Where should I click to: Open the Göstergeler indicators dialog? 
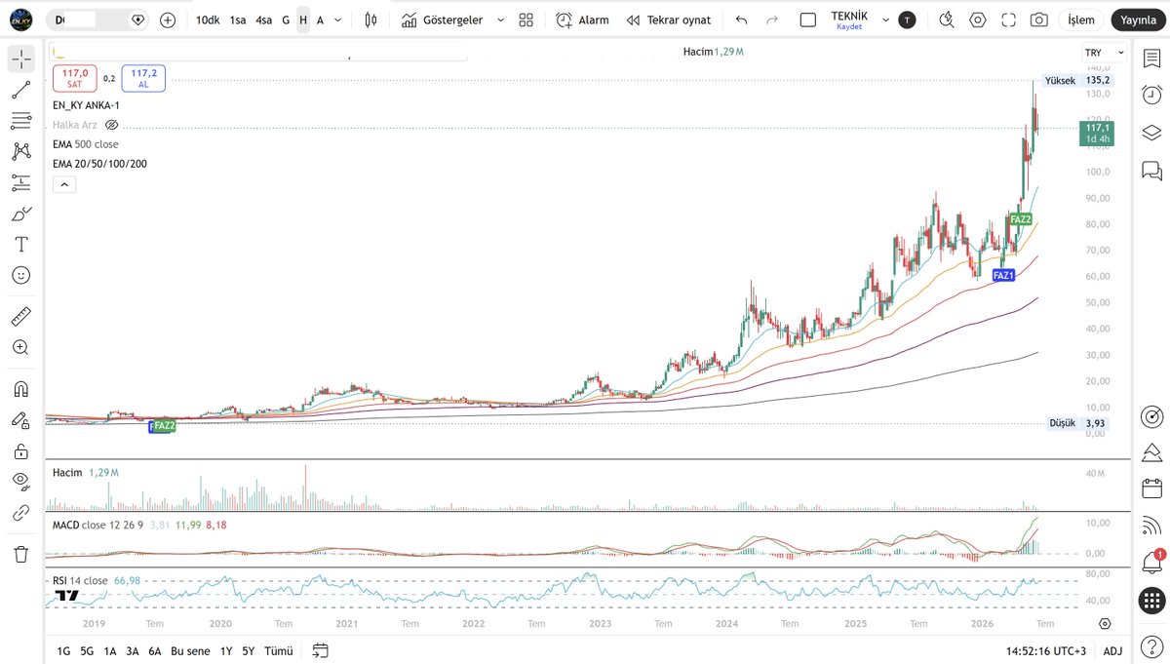(443, 20)
